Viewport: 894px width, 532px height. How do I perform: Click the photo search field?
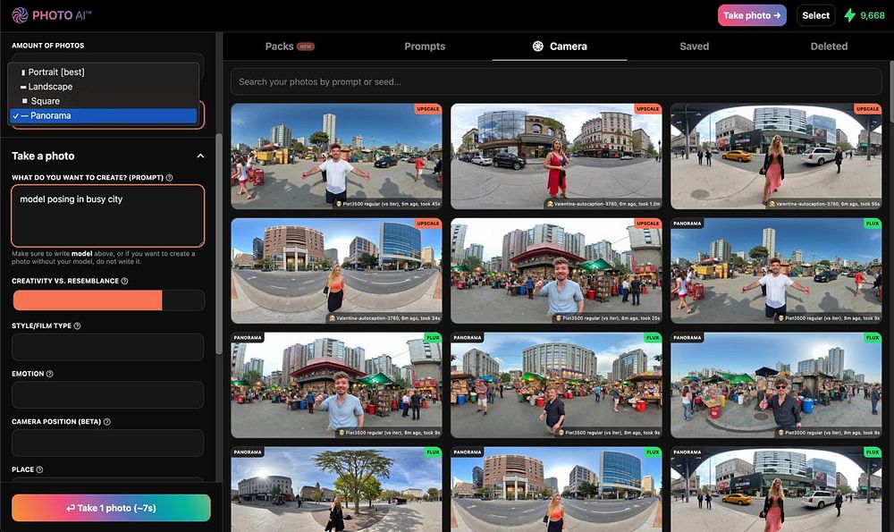(x=556, y=81)
